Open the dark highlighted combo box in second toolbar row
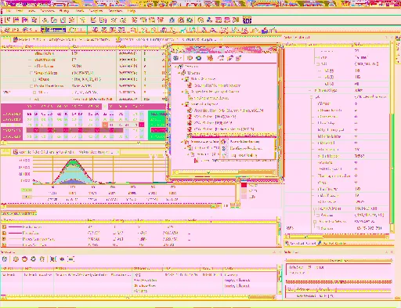Viewport: 401px width, 308px height. (x=53, y=30)
